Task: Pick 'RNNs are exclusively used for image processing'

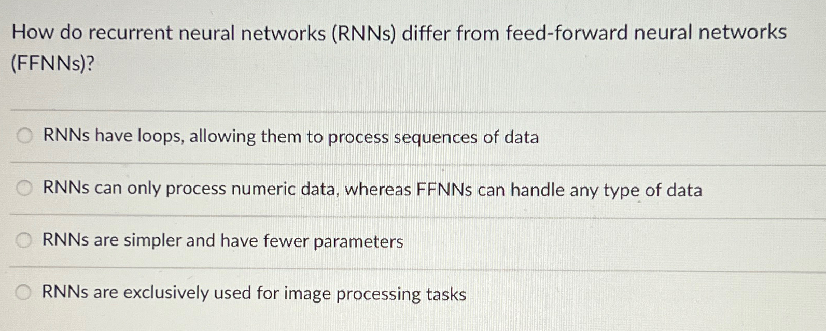Action: 23,293
